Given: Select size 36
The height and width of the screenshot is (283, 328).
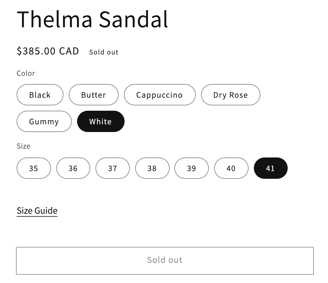Looking at the screenshot, I should [73, 168].
